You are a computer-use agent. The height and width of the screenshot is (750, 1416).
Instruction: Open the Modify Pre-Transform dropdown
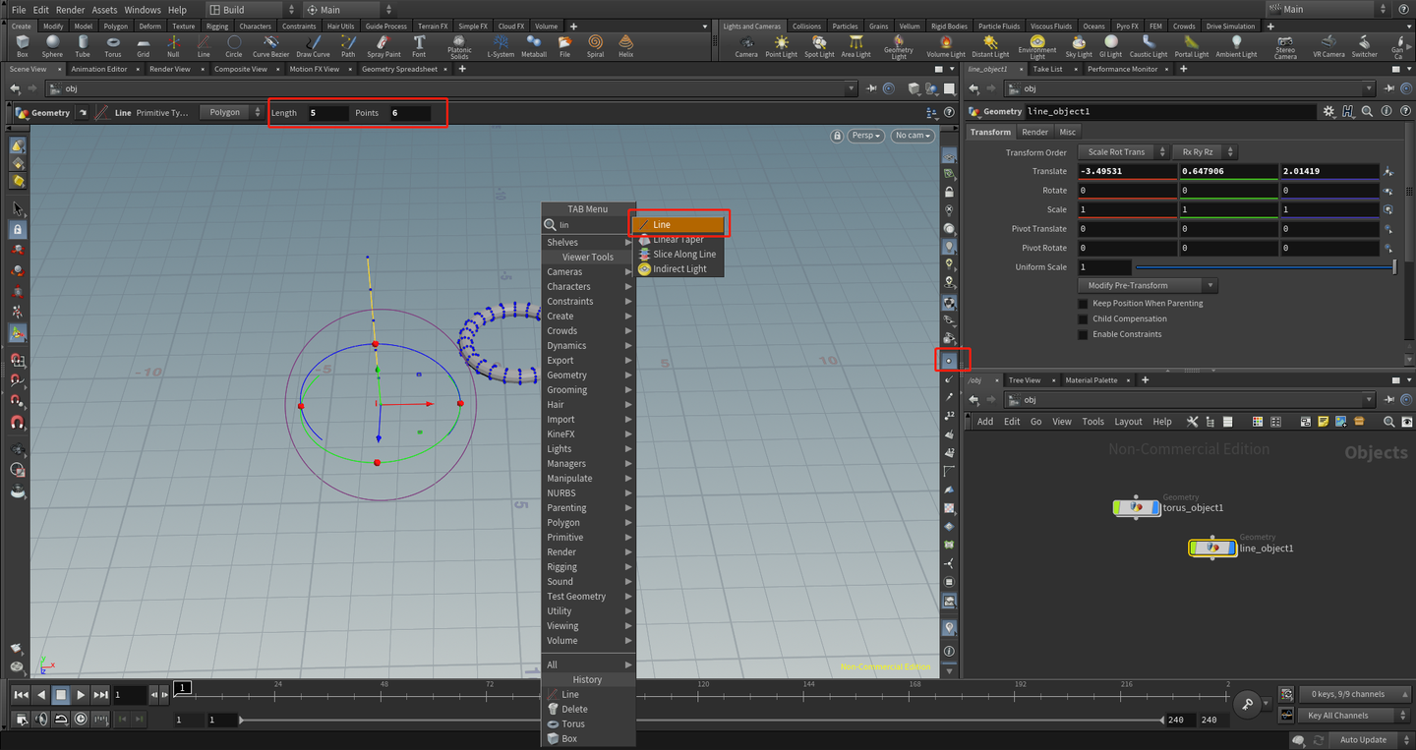tap(1148, 286)
